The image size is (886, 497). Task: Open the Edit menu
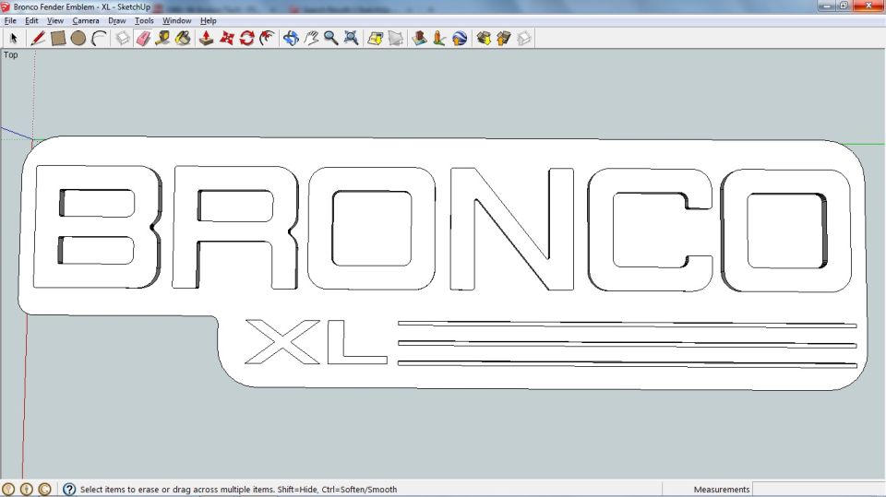tap(31, 20)
